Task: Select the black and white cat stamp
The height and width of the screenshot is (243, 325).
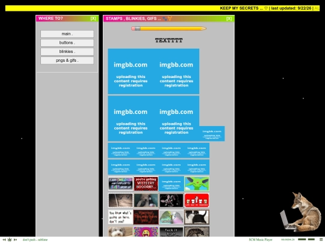Action: [197, 217]
